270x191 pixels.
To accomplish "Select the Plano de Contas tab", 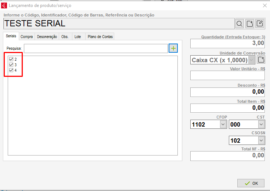I will [x=100, y=37].
